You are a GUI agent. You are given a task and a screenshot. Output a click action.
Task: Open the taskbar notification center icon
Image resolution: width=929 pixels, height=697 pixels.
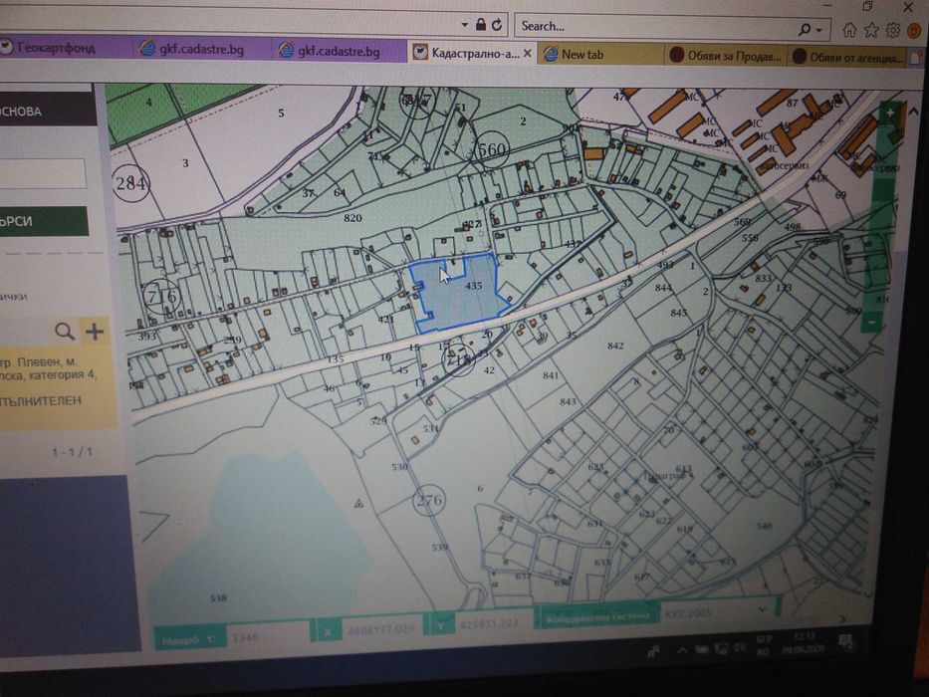[x=846, y=642]
